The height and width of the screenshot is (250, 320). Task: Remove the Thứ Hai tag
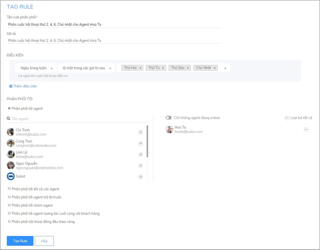point(140,68)
